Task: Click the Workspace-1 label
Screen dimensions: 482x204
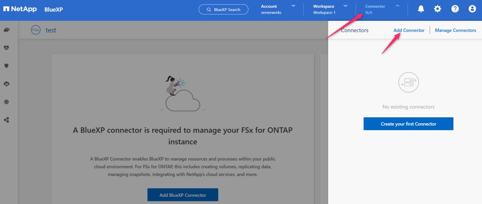Action: click(324, 13)
